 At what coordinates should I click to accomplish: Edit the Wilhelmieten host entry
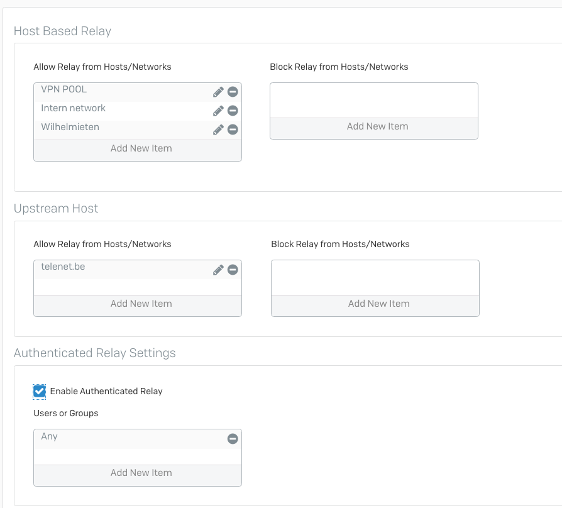tap(218, 130)
